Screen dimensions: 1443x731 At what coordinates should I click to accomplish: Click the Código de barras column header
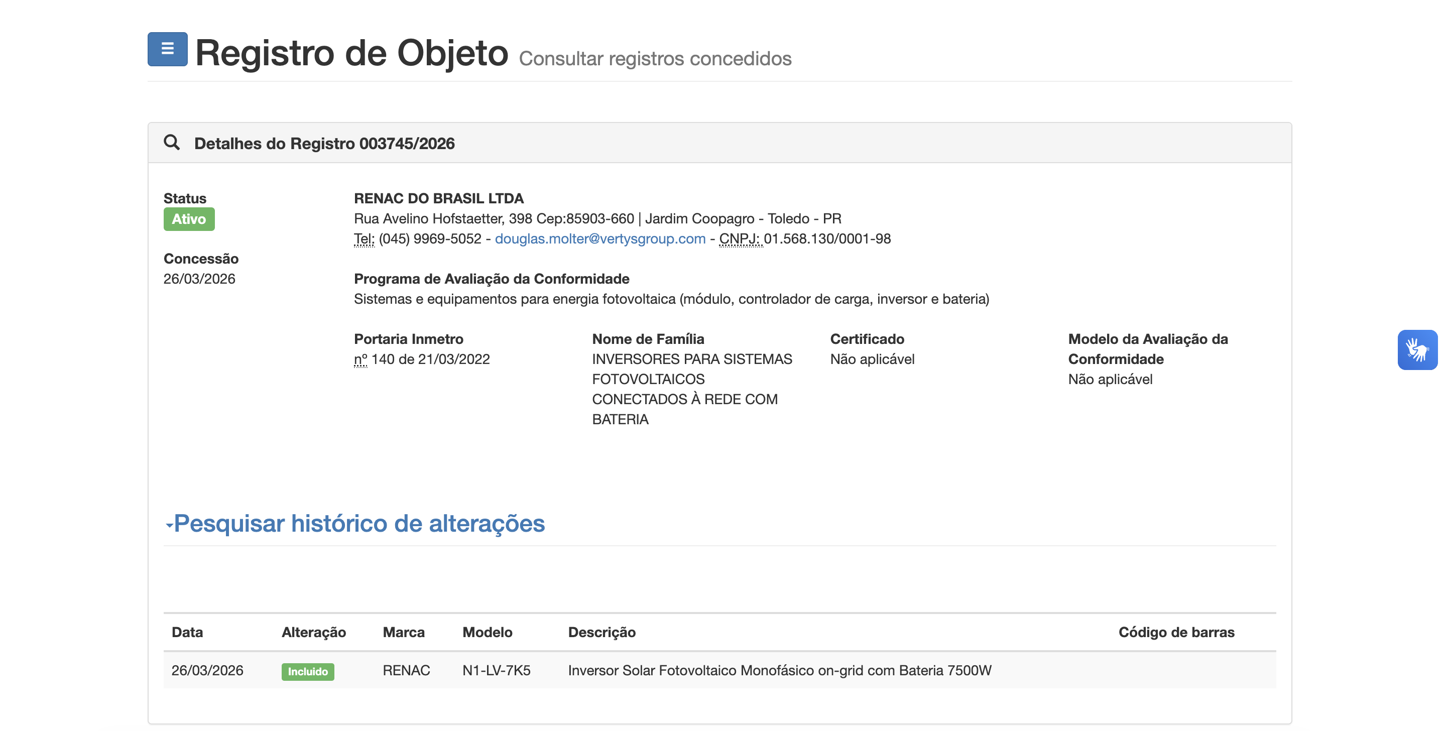(1176, 632)
